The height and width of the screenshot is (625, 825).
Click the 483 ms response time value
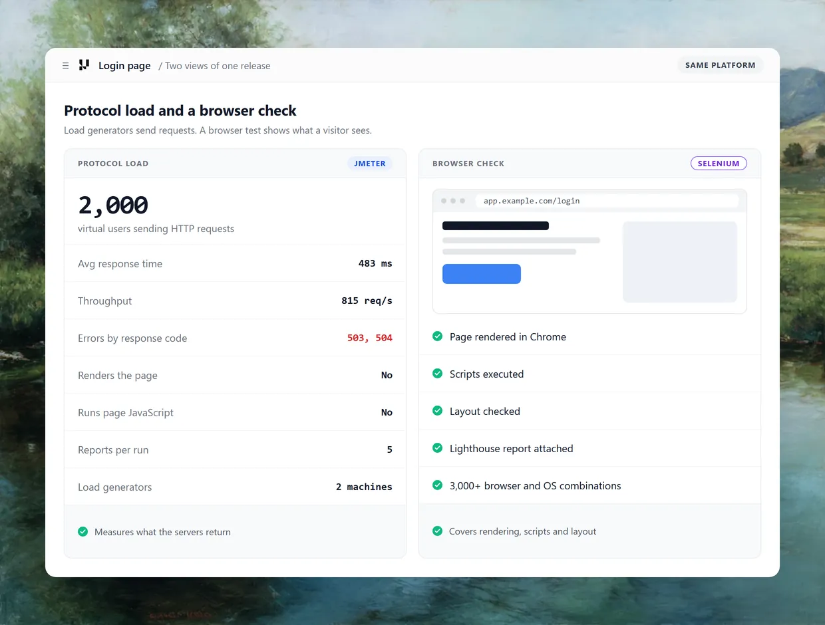coord(375,263)
